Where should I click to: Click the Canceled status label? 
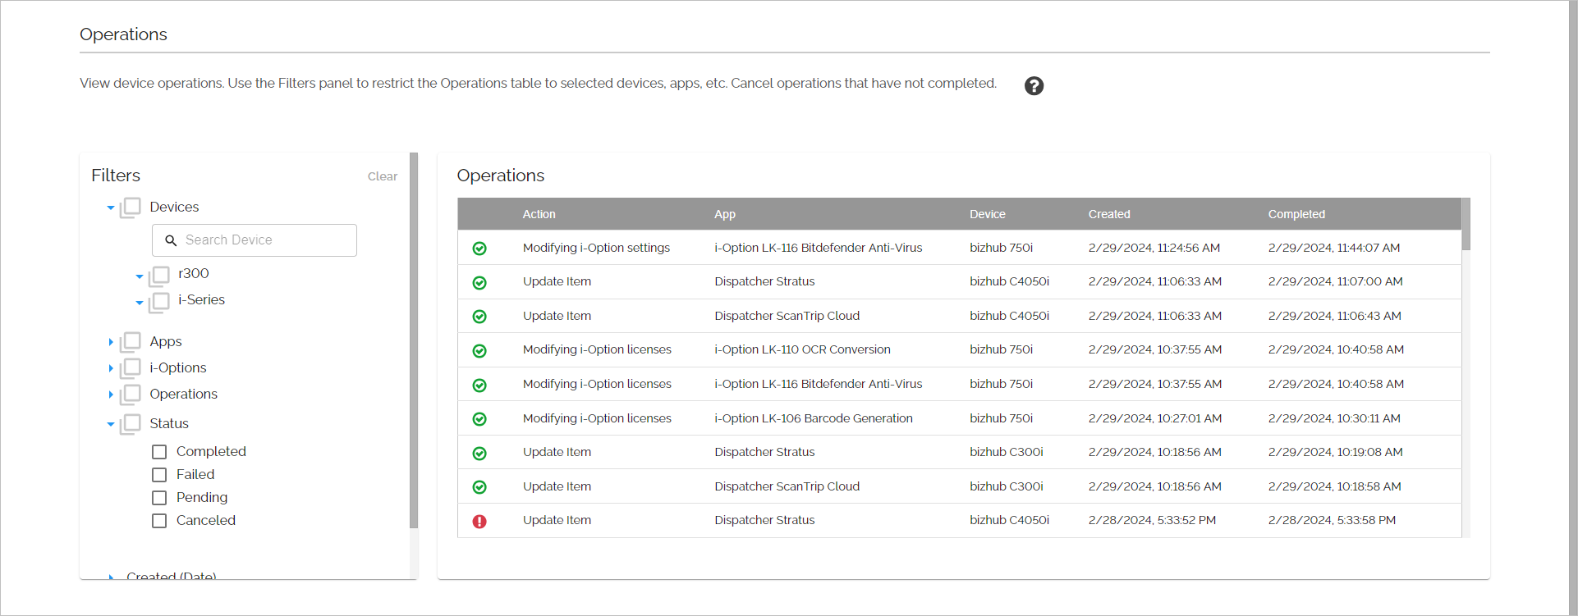click(x=206, y=520)
